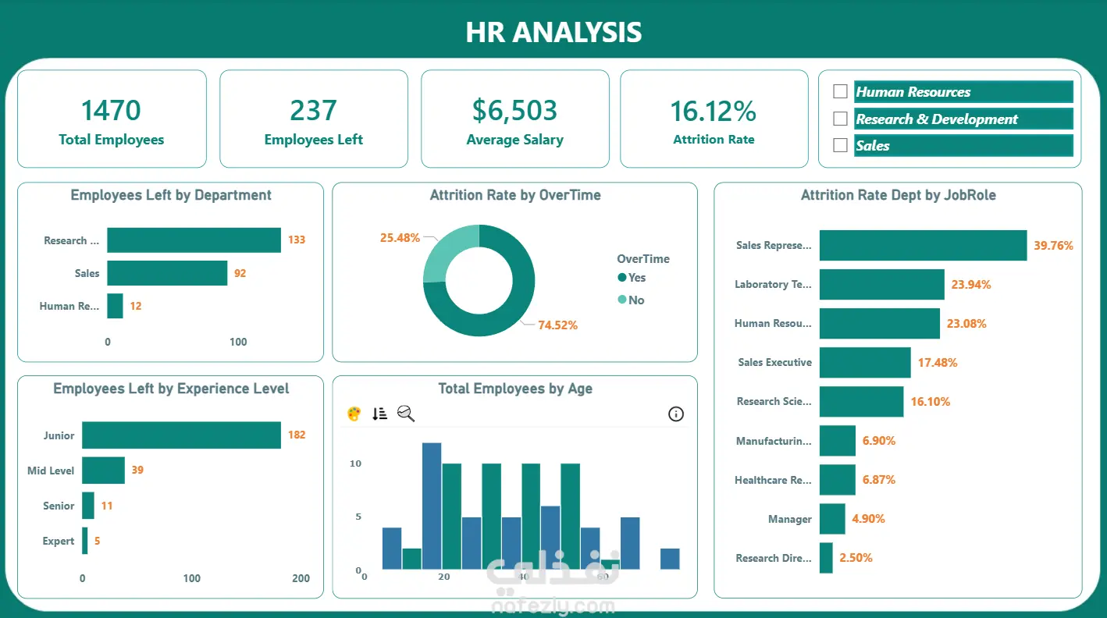Select the magnifier analyze icon in Age chart
Screen dimensions: 1107x618
[x=405, y=414]
